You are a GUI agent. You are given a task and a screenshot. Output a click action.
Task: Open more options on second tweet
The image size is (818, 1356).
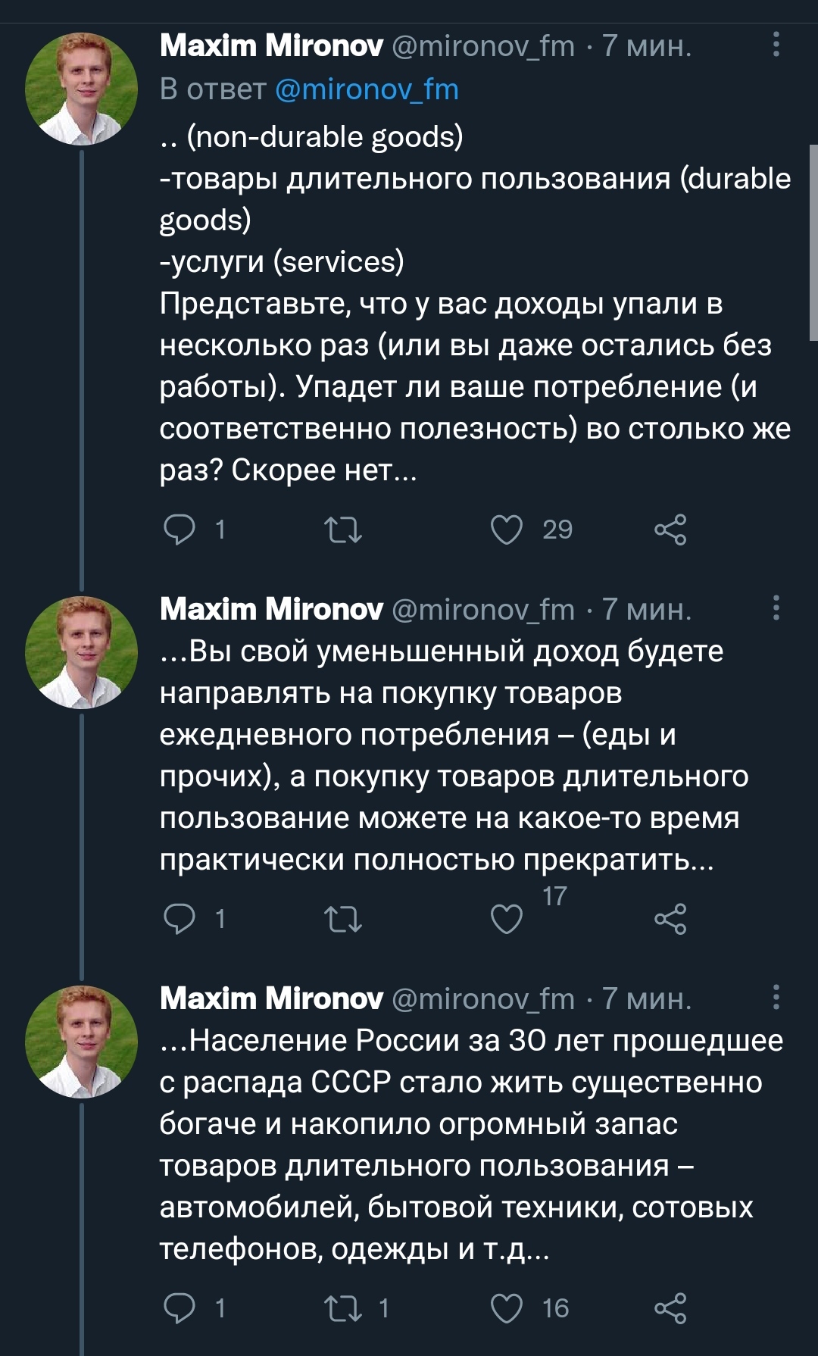tap(776, 608)
